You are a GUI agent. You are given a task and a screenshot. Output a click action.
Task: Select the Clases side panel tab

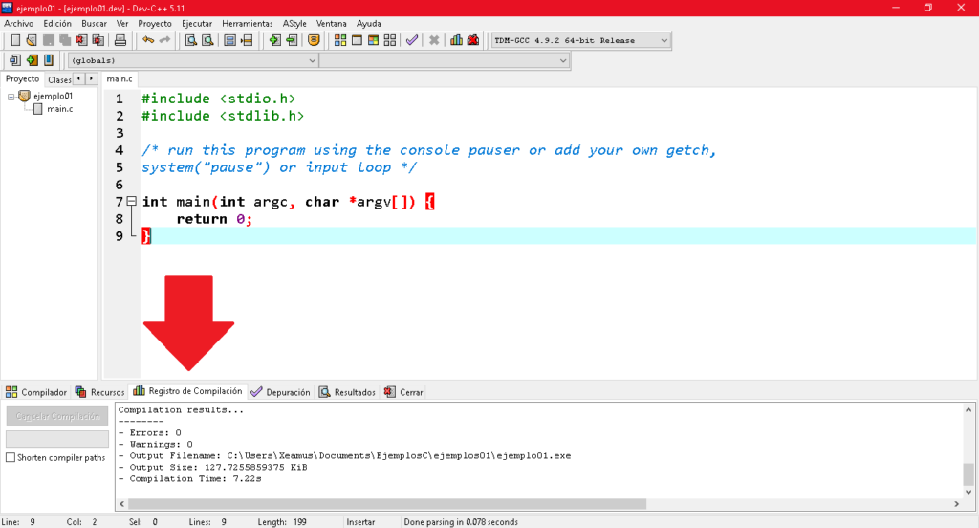tap(59, 79)
